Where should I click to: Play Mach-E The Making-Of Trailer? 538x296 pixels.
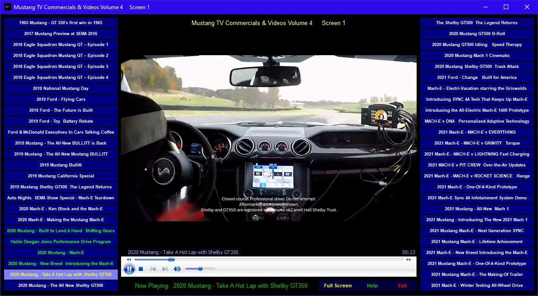(477, 275)
